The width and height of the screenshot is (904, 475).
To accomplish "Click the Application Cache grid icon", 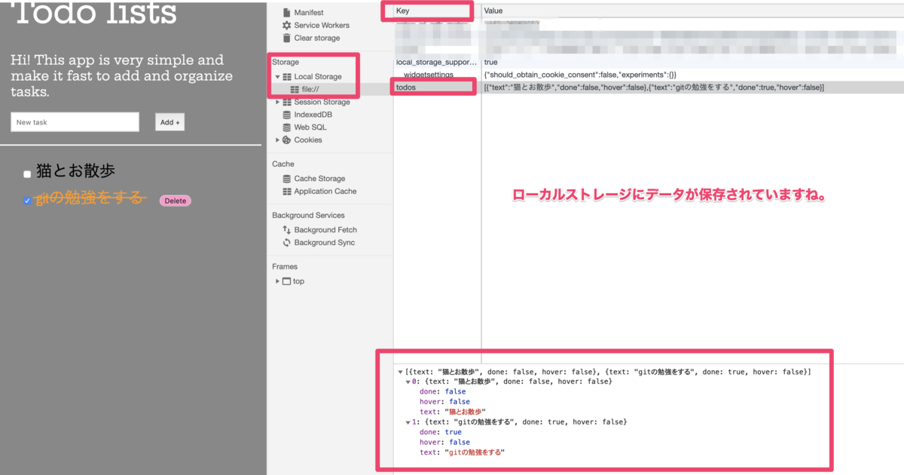I will 287,192.
